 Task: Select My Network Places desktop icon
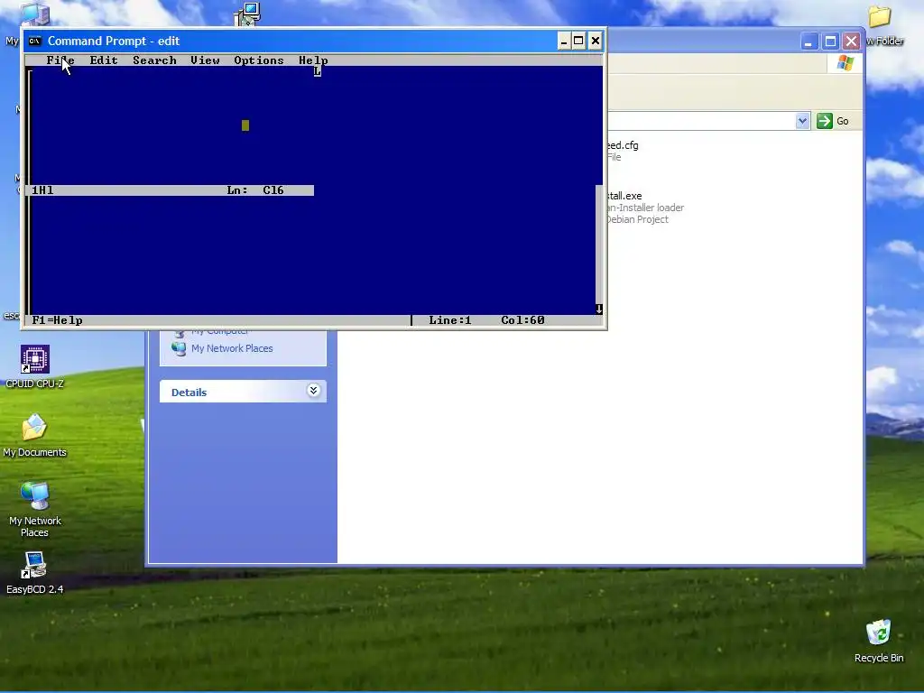coord(35,509)
